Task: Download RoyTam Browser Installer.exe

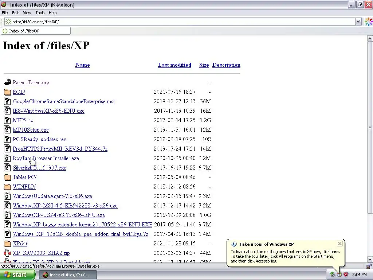Action: click(x=46, y=158)
